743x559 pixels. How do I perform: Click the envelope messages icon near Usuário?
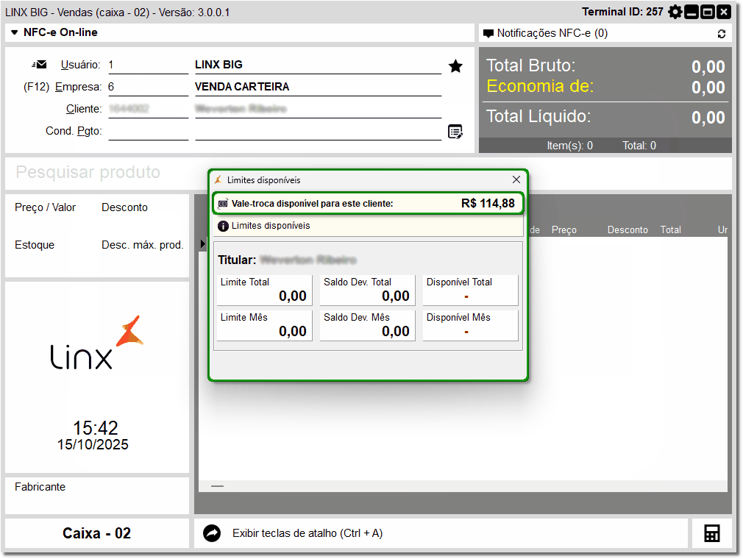(40, 65)
